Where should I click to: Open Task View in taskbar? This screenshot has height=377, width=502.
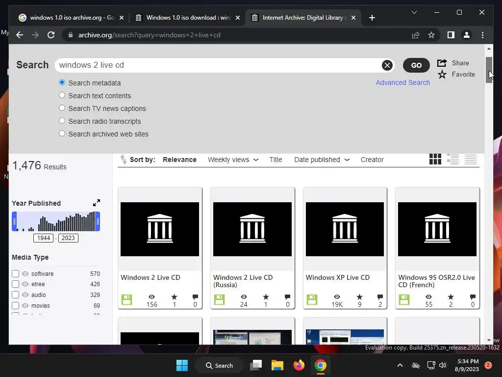(x=256, y=365)
